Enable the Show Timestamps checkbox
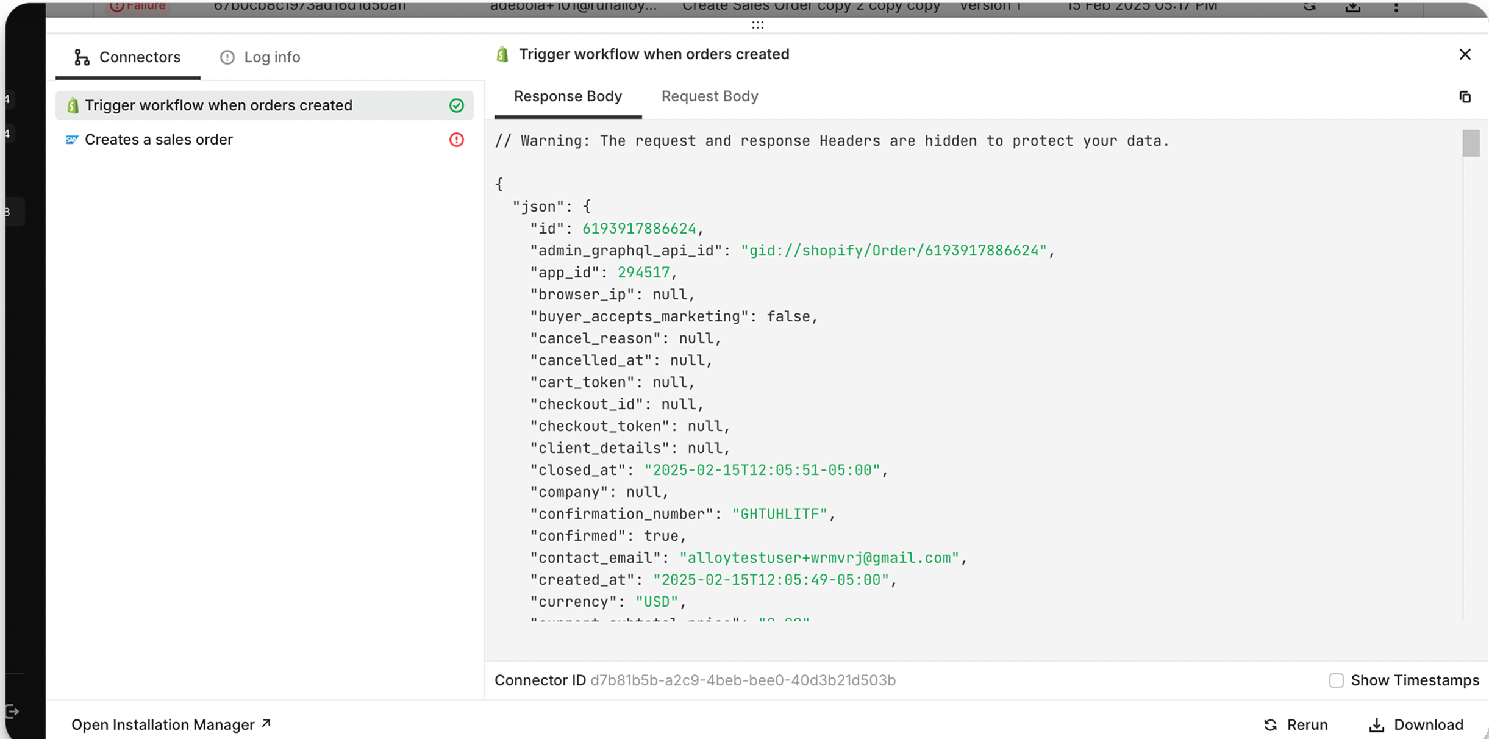This screenshot has width=1489, height=739. [1336, 680]
